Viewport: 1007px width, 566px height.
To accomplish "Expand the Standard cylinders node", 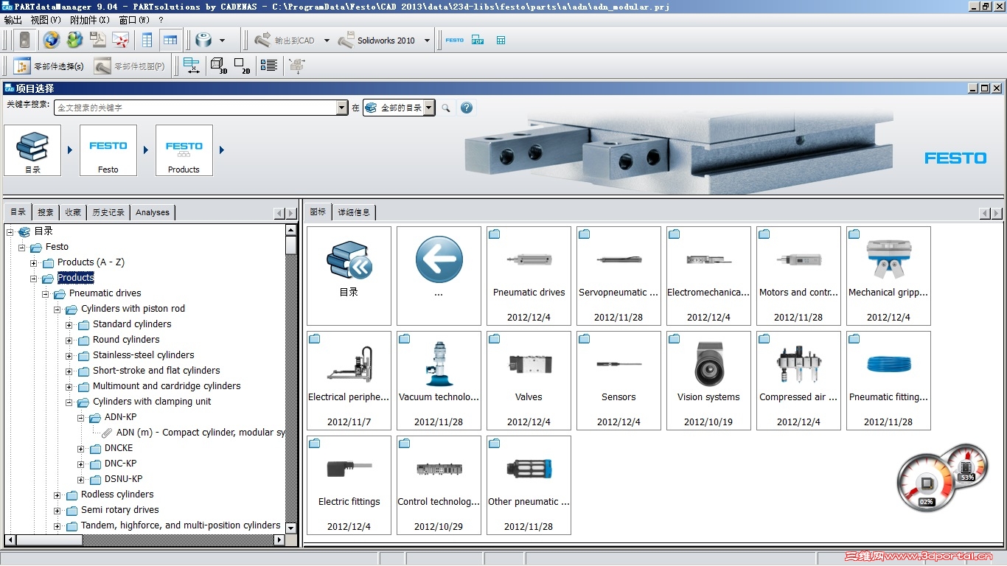I will point(69,325).
